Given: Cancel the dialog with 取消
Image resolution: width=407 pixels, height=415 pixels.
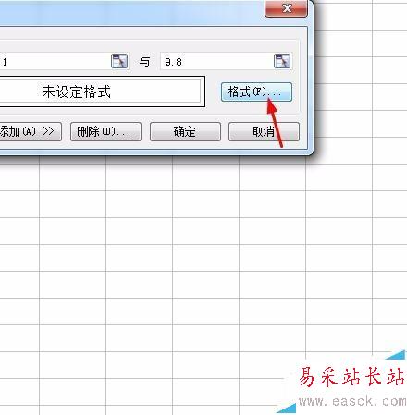Looking at the screenshot, I should 264,132.
